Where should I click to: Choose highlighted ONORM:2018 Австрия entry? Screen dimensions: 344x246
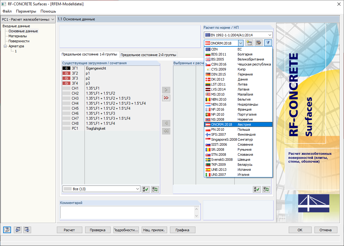238,124
